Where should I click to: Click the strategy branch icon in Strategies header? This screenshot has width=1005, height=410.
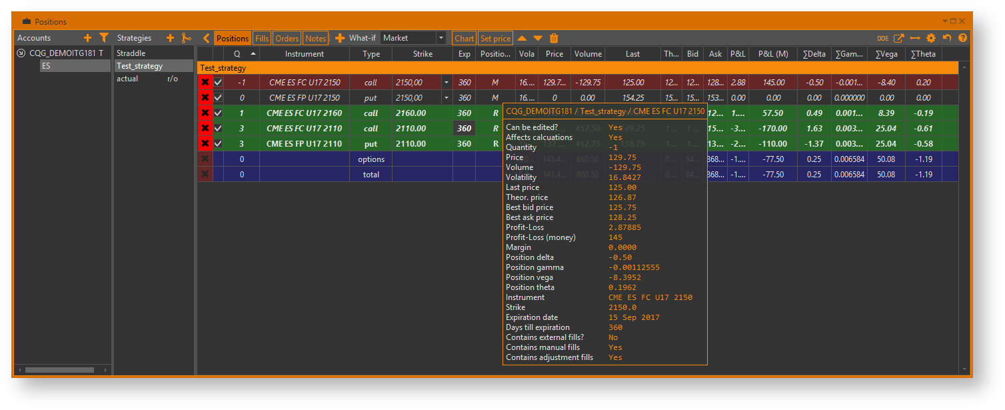pyautogui.click(x=187, y=38)
